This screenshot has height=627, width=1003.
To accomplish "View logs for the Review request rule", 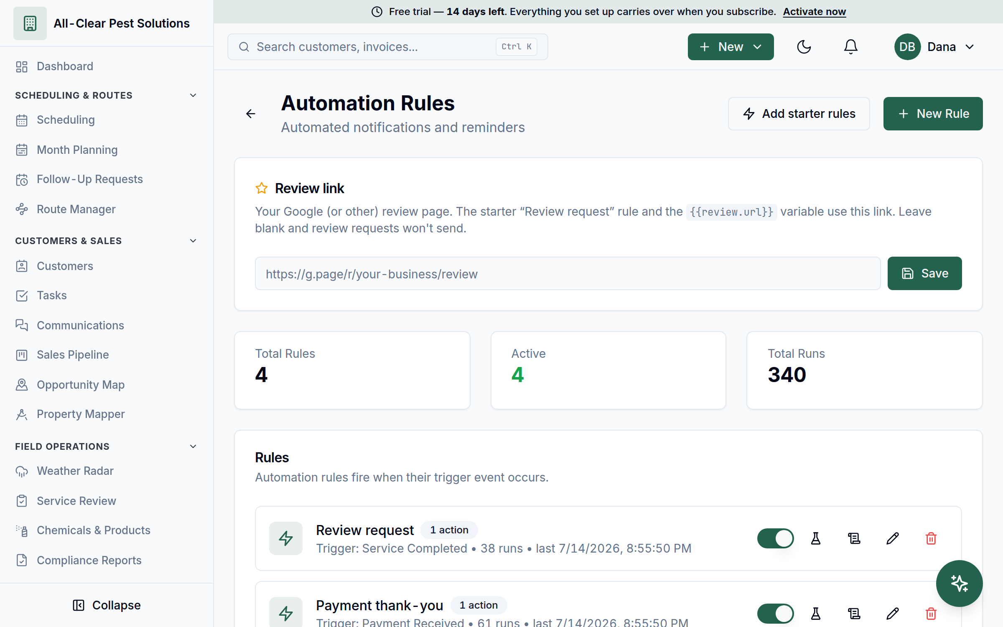I will point(854,538).
